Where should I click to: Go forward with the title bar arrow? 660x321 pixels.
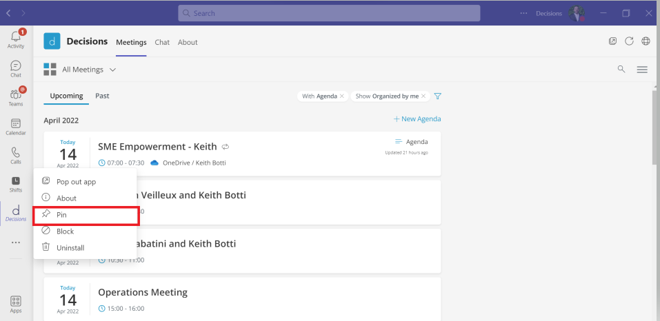[23, 13]
